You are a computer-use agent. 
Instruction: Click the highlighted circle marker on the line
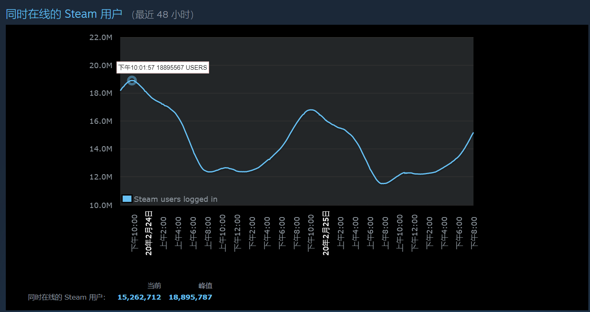[x=132, y=80]
